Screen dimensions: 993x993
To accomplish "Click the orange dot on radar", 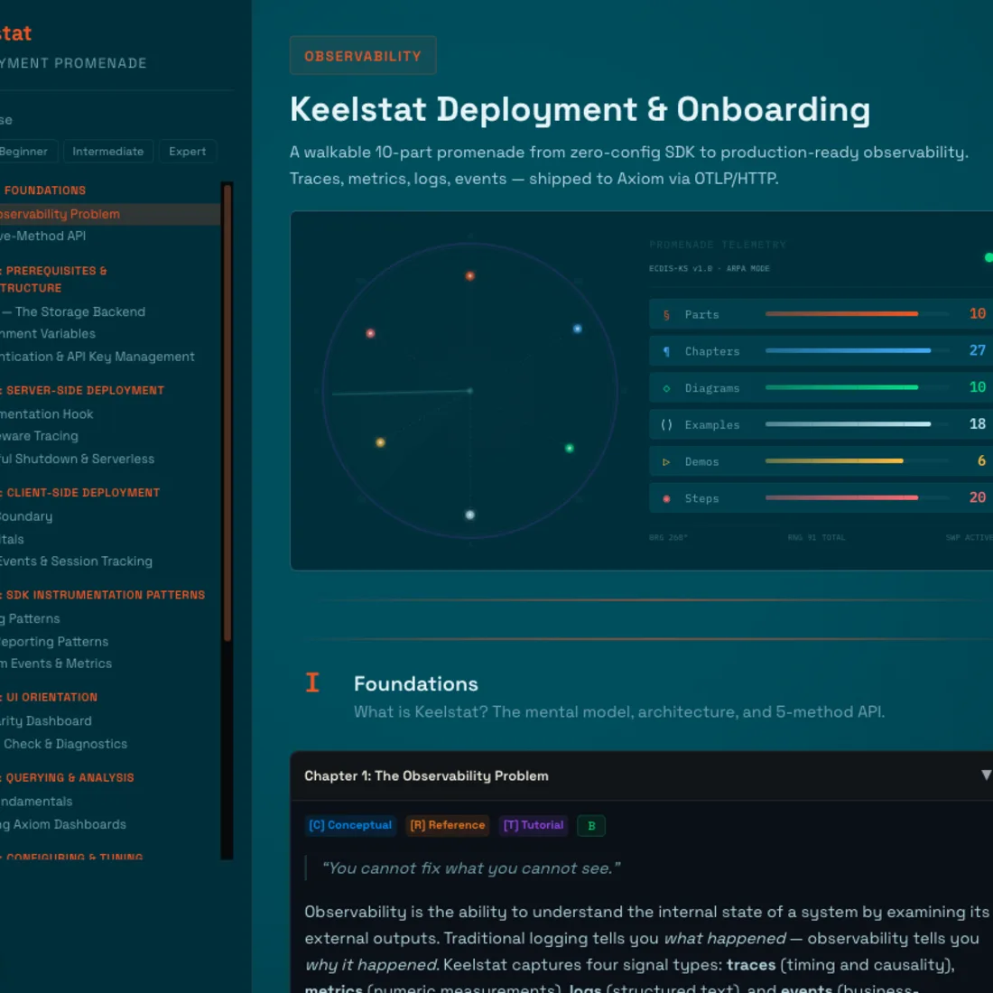I will coord(470,275).
